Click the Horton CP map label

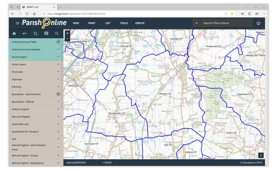click(232, 133)
